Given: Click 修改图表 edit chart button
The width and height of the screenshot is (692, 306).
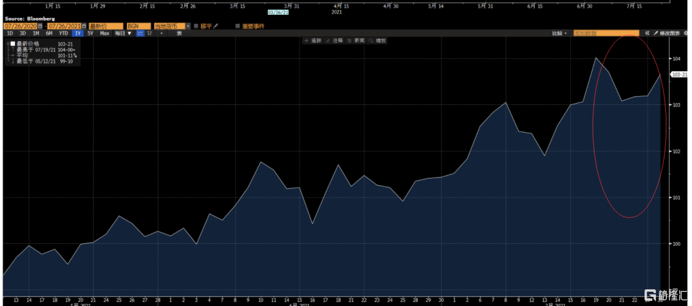Looking at the screenshot, I should coord(667,33).
